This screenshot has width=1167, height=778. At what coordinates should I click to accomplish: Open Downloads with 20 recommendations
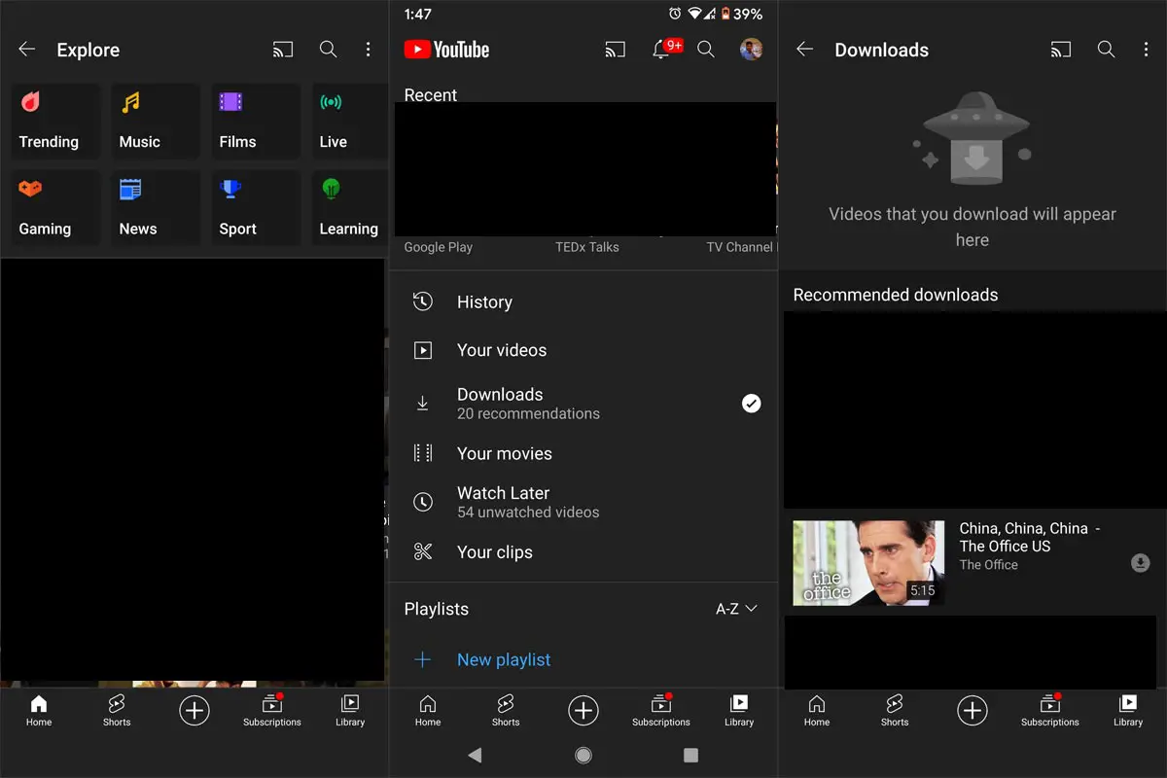tap(583, 404)
